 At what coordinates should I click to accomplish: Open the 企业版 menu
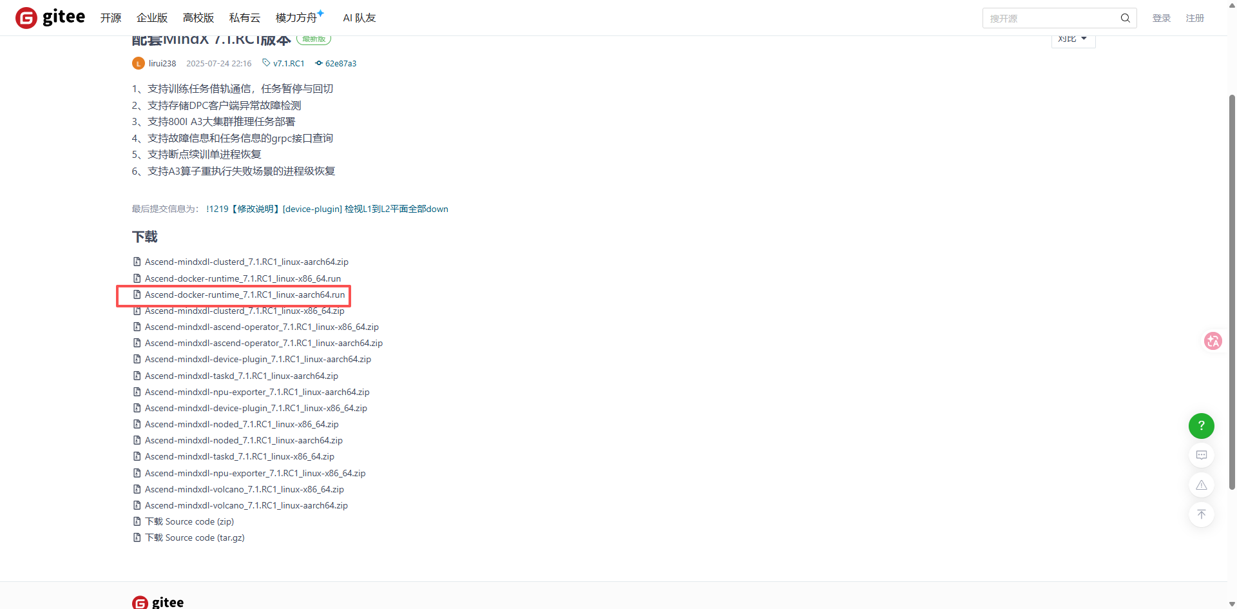coord(152,18)
